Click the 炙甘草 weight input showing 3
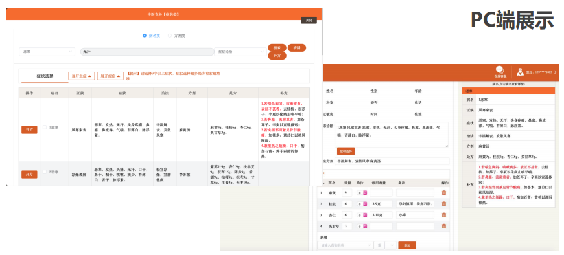564x255 pixels. click(x=347, y=226)
